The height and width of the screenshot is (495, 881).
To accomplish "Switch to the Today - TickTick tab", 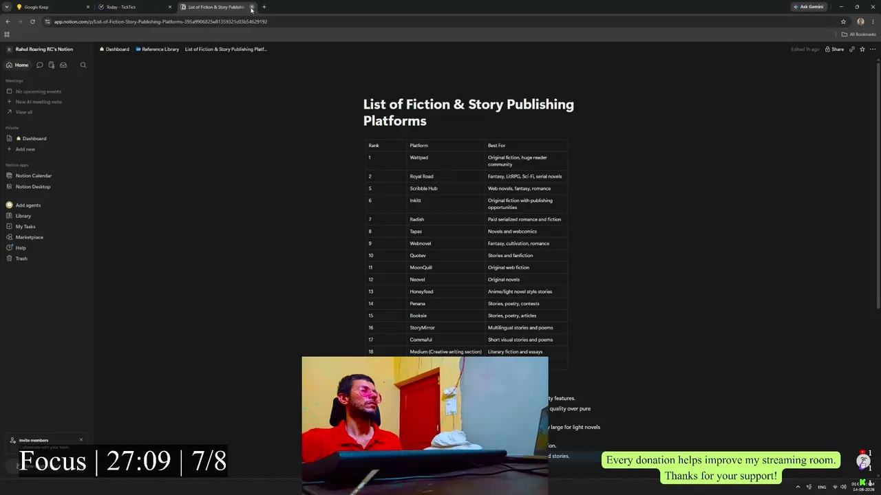I will tap(134, 7).
